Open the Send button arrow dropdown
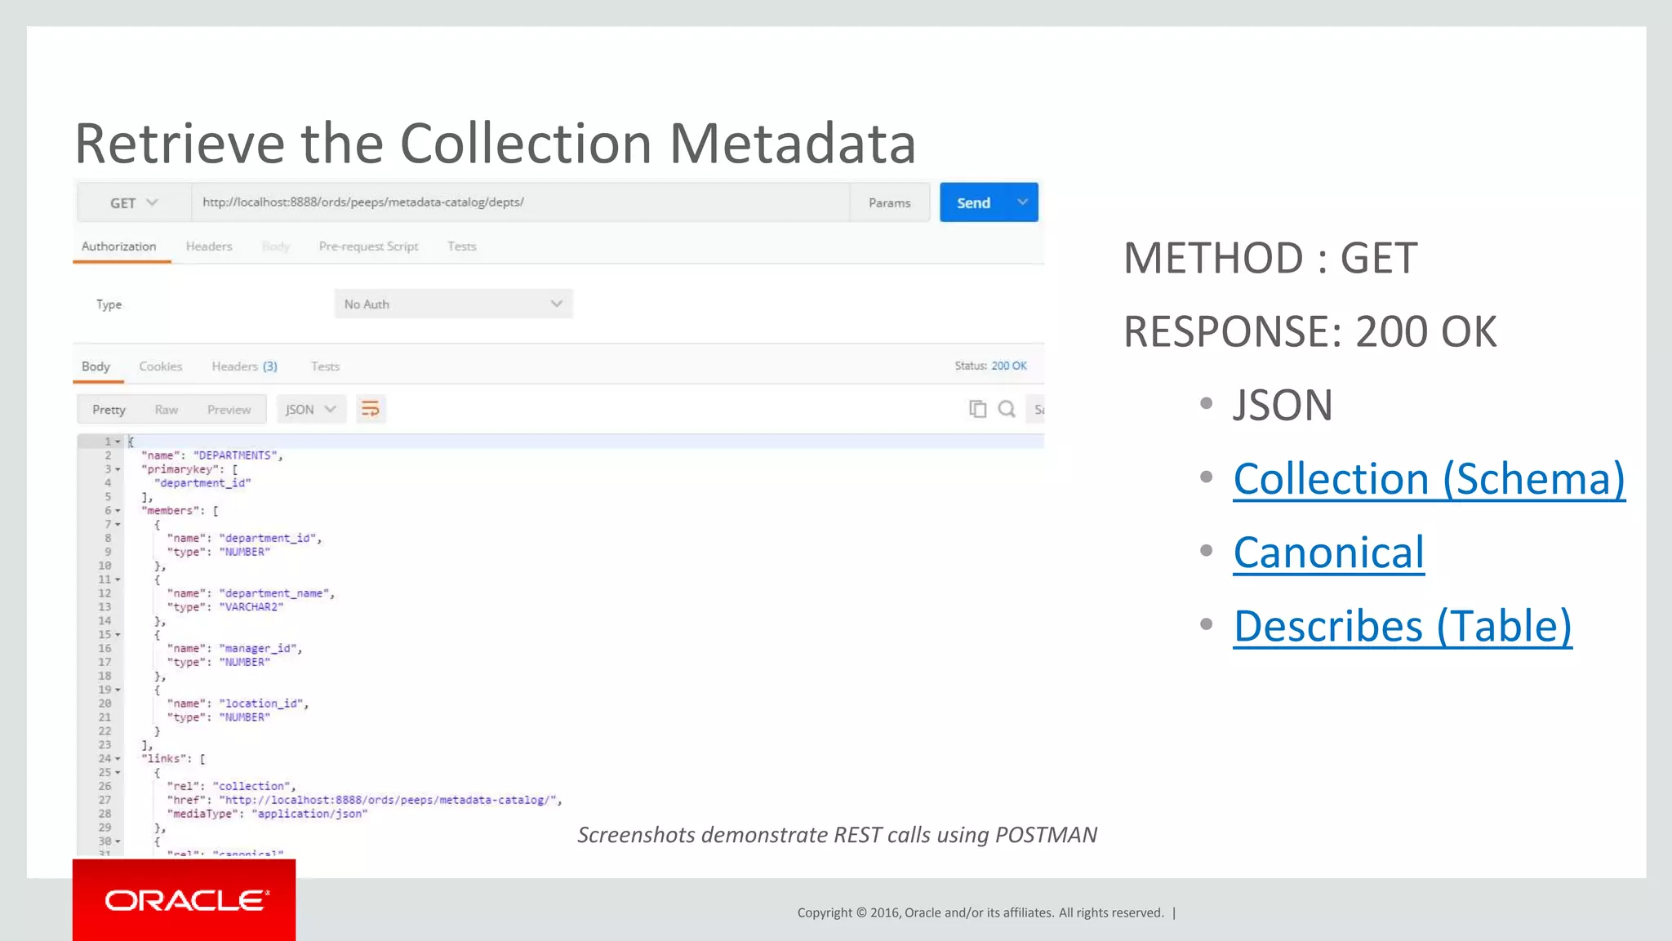The width and height of the screenshot is (1672, 941). 1022,202
